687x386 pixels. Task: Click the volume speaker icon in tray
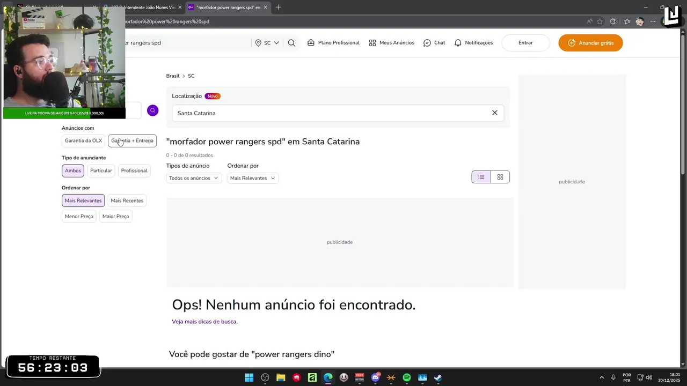tap(649, 377)
